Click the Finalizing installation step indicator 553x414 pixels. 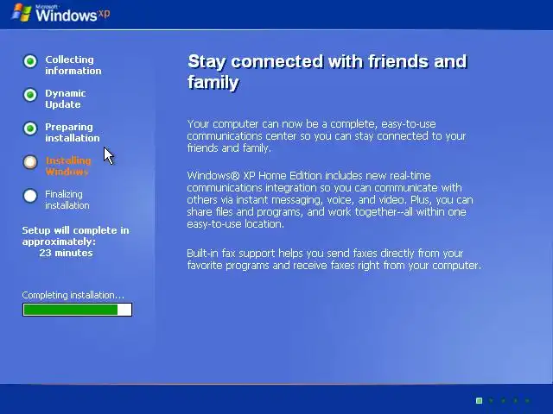[30, 196]
